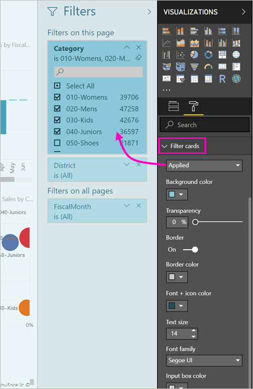Turn off the Border toggle
This screenshot has height=389, width=253.
coord(191,250)
